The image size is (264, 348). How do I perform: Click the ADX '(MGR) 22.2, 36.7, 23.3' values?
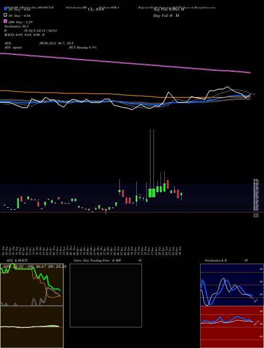[x=56, y=43]
